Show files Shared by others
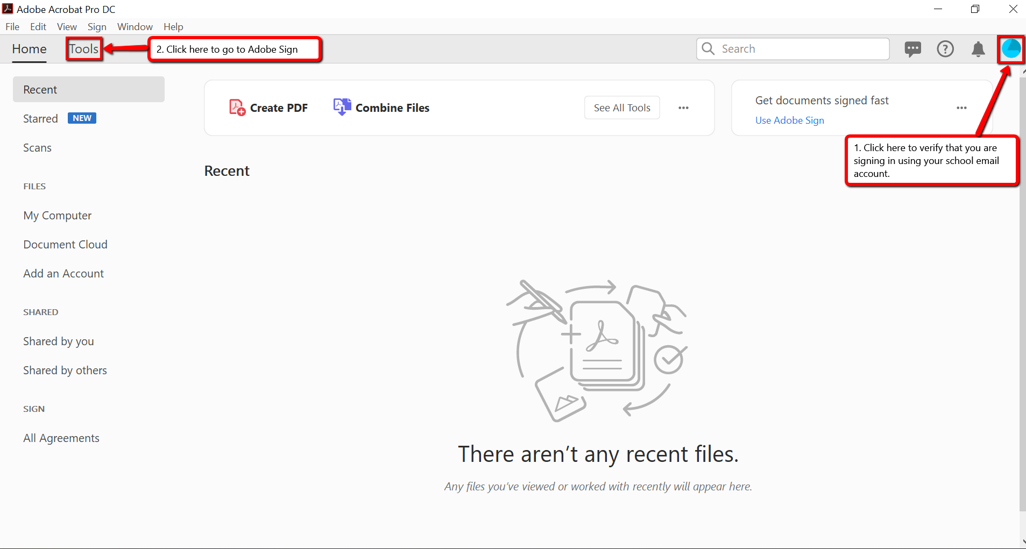This screenshot has height=549, width=1026. point(65,370)
